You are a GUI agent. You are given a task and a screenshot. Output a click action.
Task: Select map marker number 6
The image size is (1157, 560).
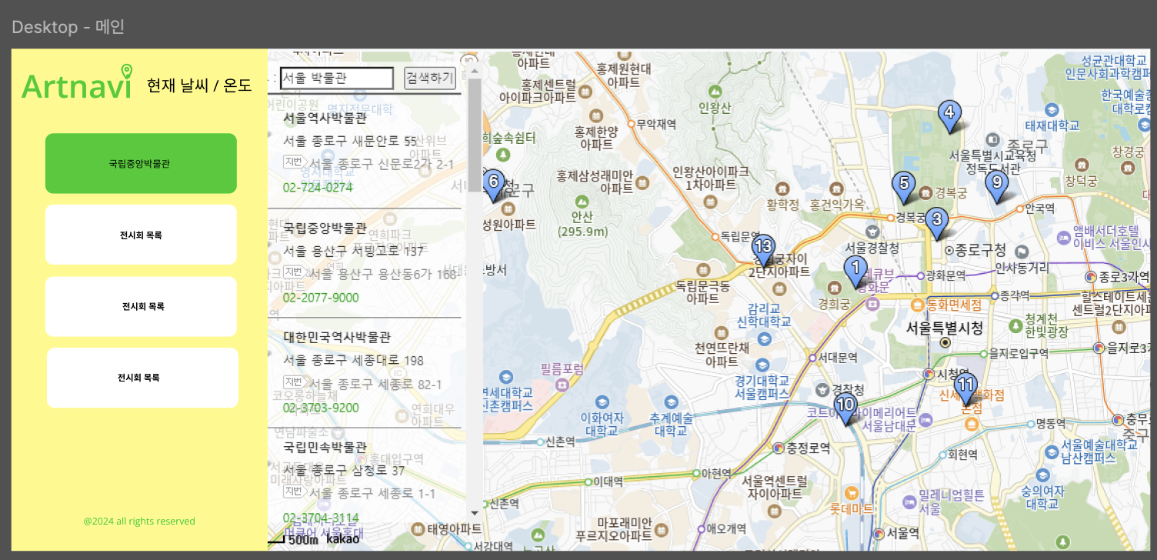493,185
